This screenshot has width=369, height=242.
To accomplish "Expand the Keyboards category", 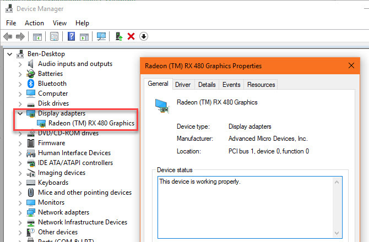I will point(20,183).
